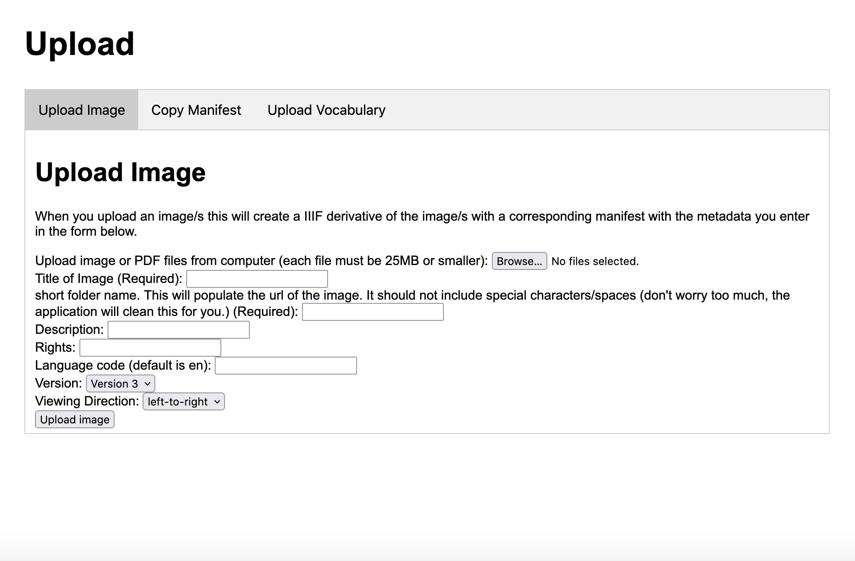Open the Viewing Direction left-to-right dropdown
Screen dimensions: 855x561
(184, 401)
